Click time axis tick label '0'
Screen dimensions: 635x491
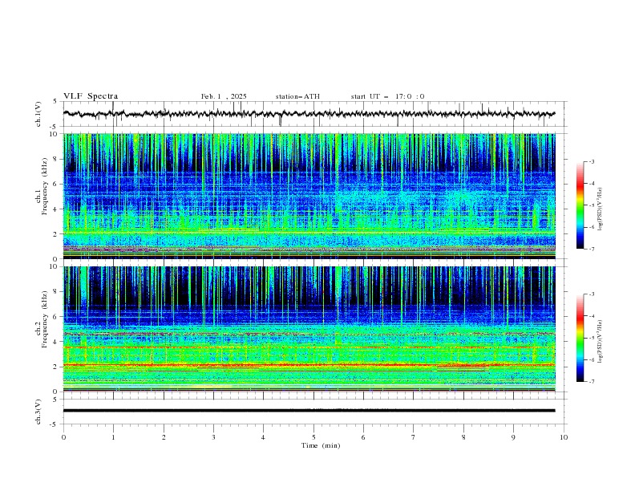tap(63, 437)
